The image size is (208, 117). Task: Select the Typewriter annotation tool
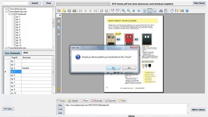pyautogui.click(x=111, y=101)
